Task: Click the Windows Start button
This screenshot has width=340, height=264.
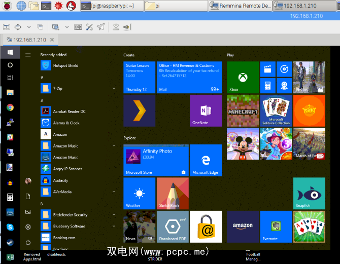Action: [x=10, y=52]
